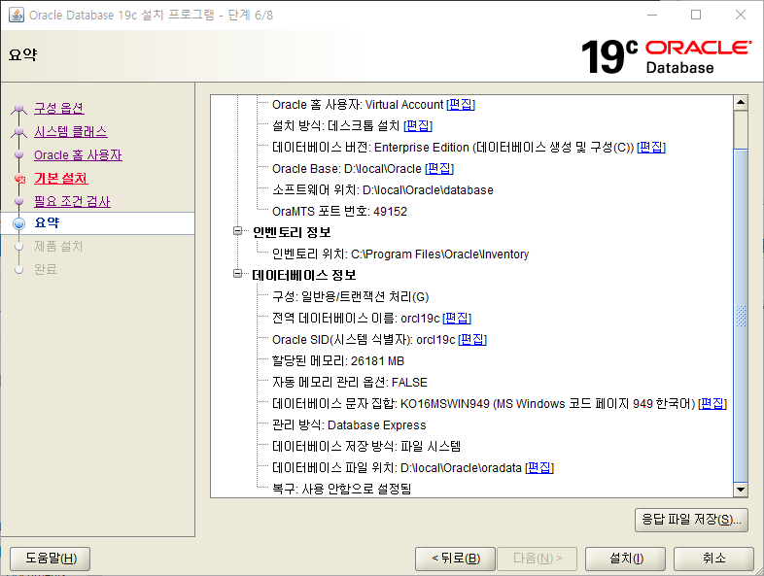This screenshot has height=576, width=764.
Task: Edit the 설치 방식 데스크톱 설치 setting
Action: pyautogui.click(x=418, y=125)
